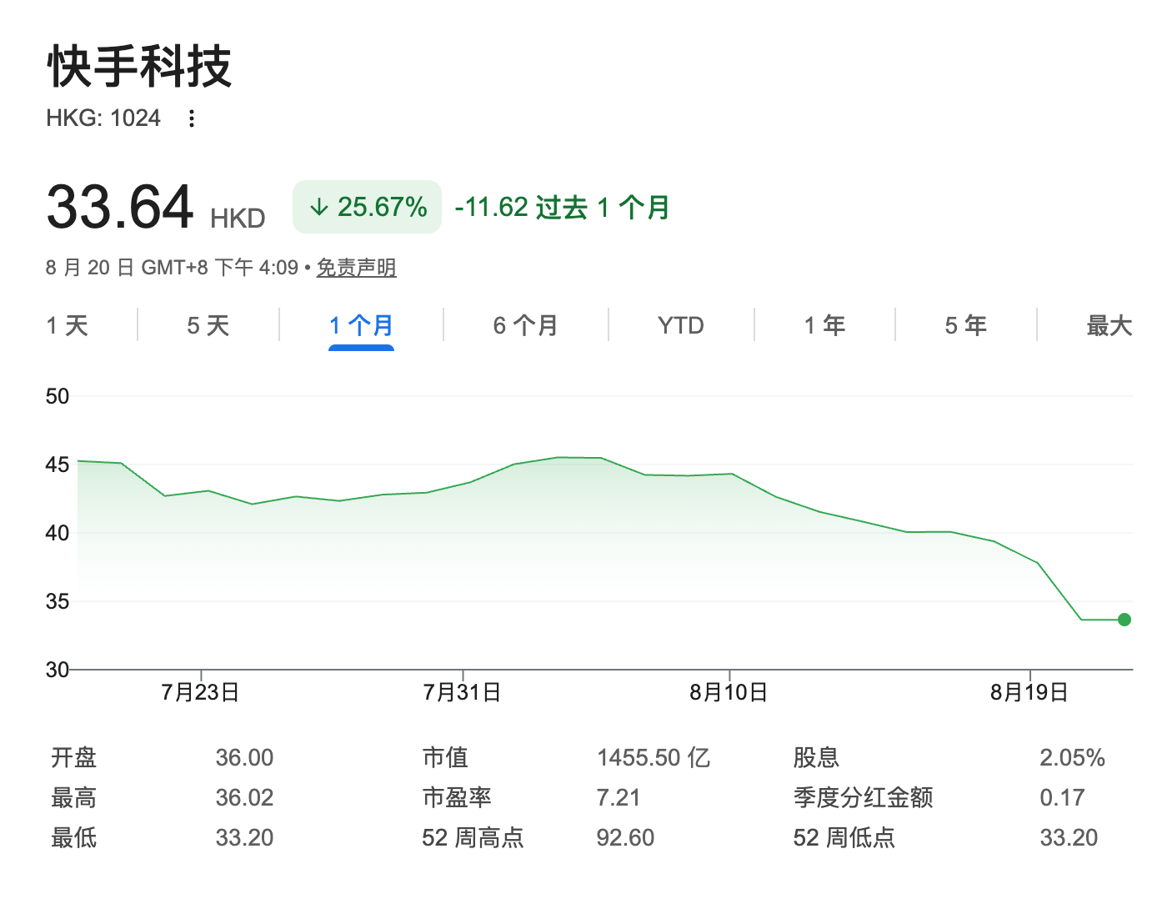Select the 1 年 range tab
This screenshot has height=904, width=1162.
point(825,325)
